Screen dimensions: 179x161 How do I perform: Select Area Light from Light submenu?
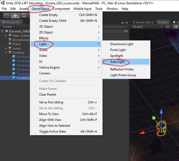click(x=126, y=61)
